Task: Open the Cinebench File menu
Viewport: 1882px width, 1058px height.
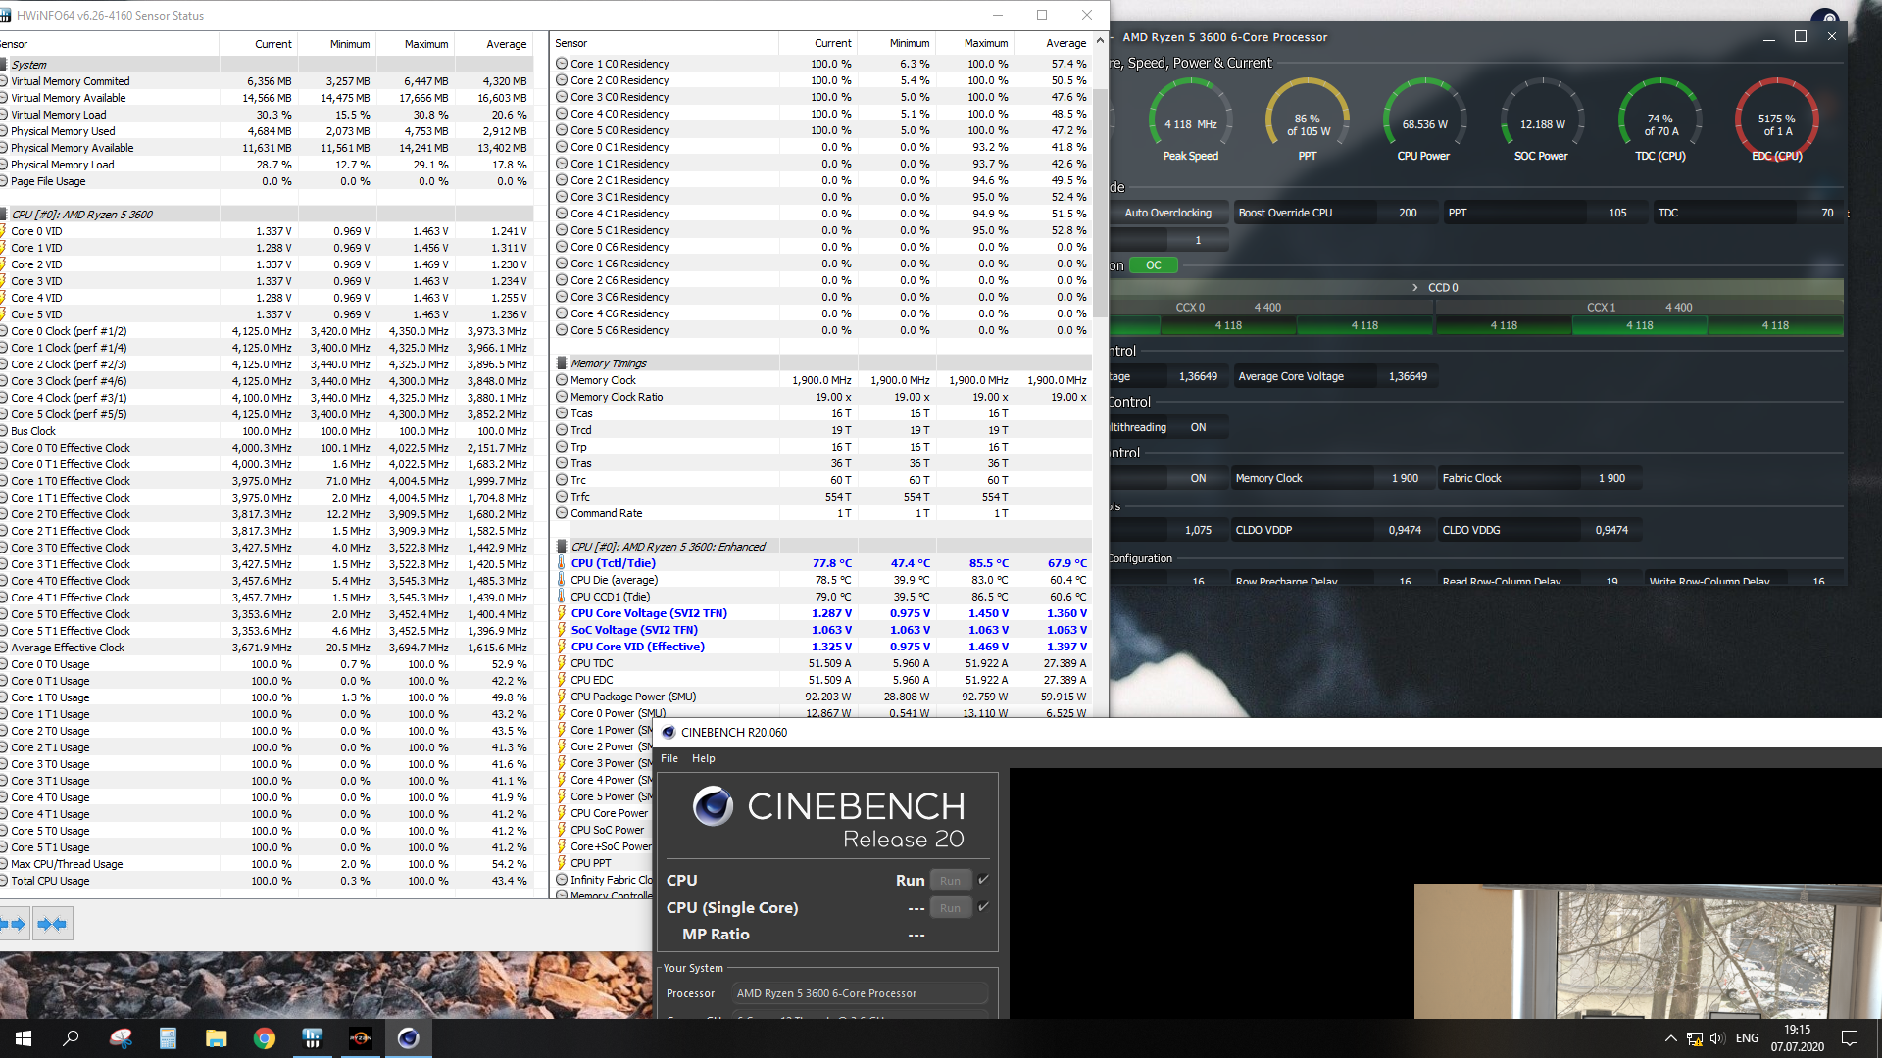Action: point(669,758)
